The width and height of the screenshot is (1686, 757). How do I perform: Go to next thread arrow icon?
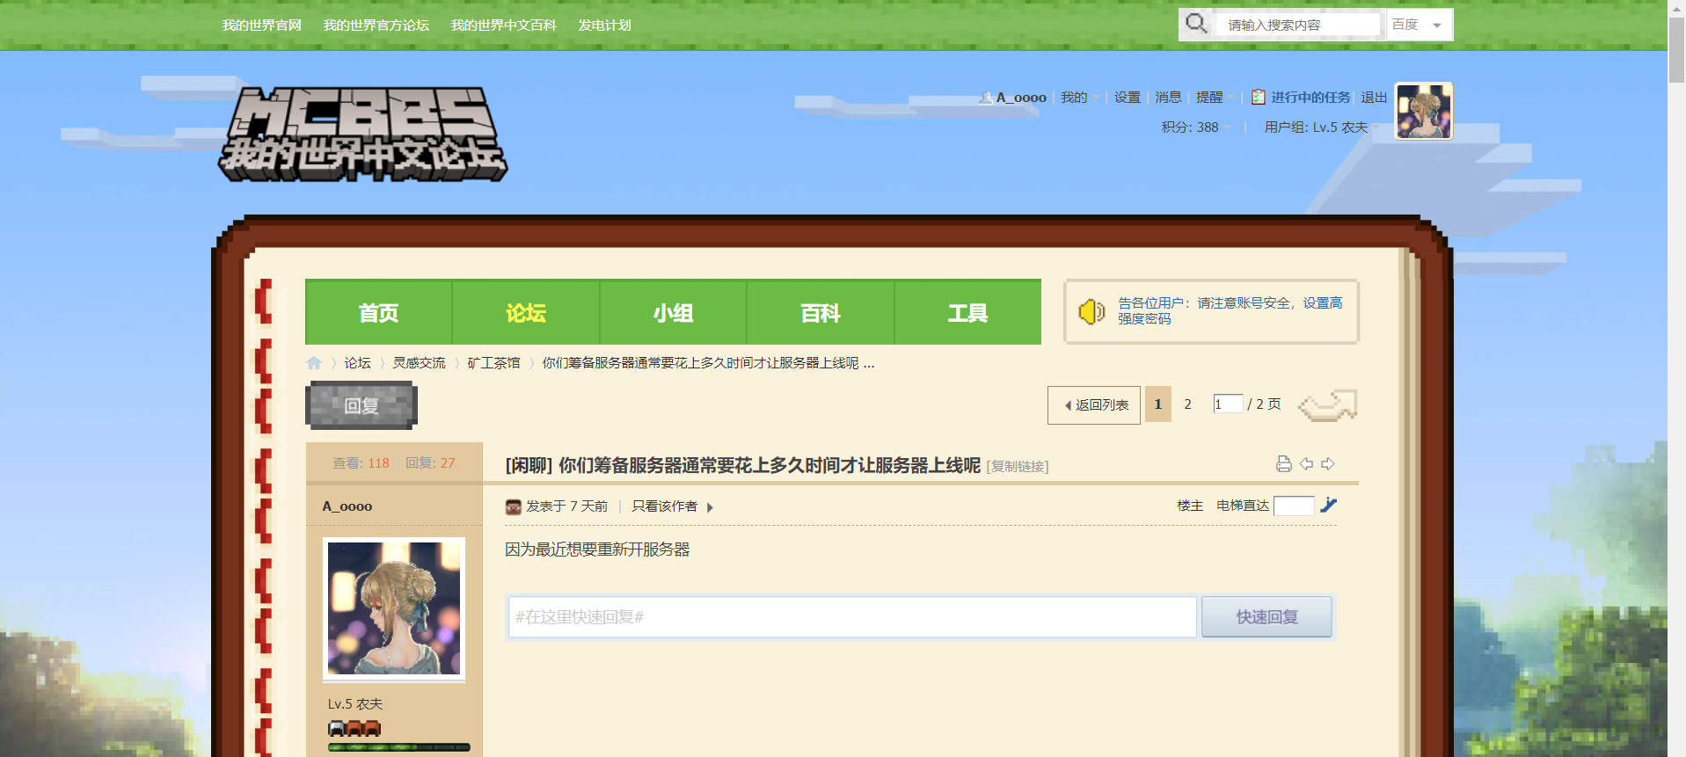tap(1328, 464)
